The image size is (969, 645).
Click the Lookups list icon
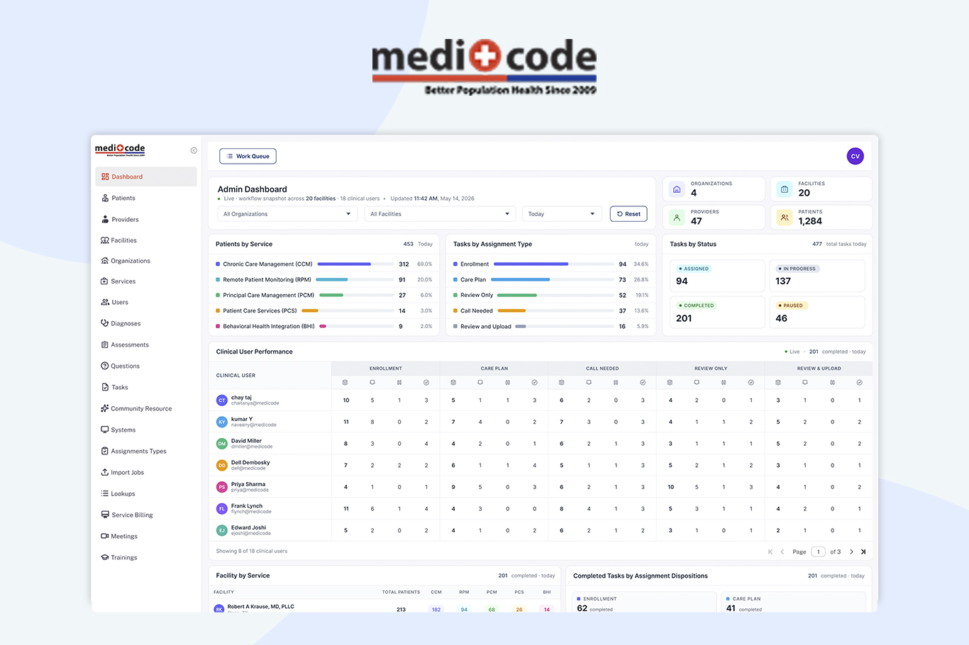point(105,493)
